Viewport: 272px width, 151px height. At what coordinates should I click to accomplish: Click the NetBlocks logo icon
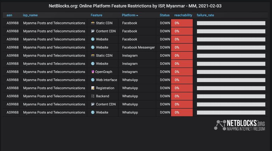(x=220, y=125)
